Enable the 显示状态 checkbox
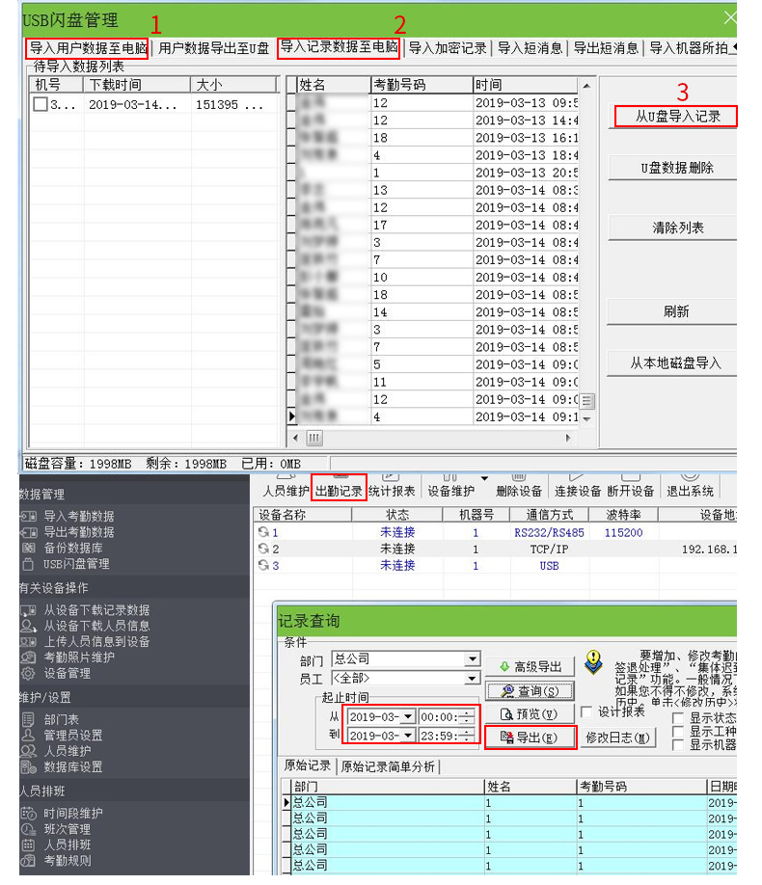 (678, 718)
